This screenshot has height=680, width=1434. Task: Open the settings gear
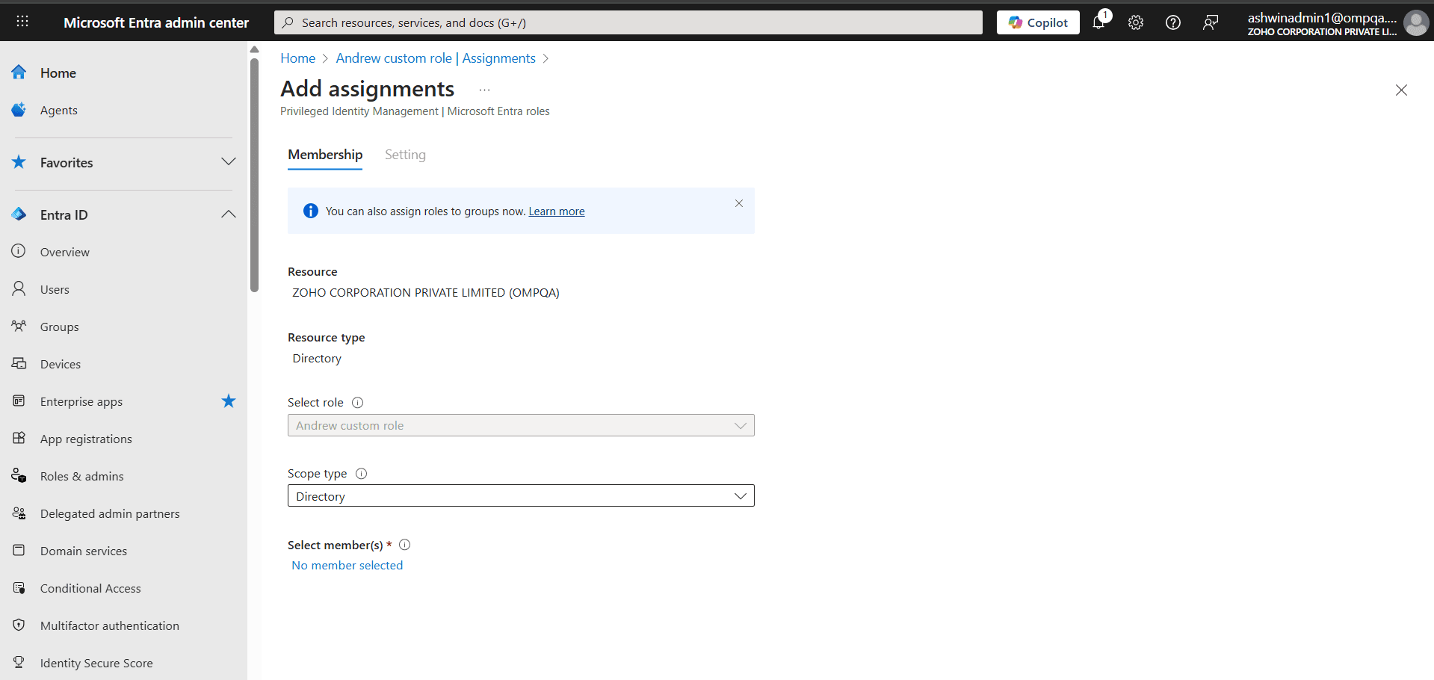click(x=1136, y=22)
